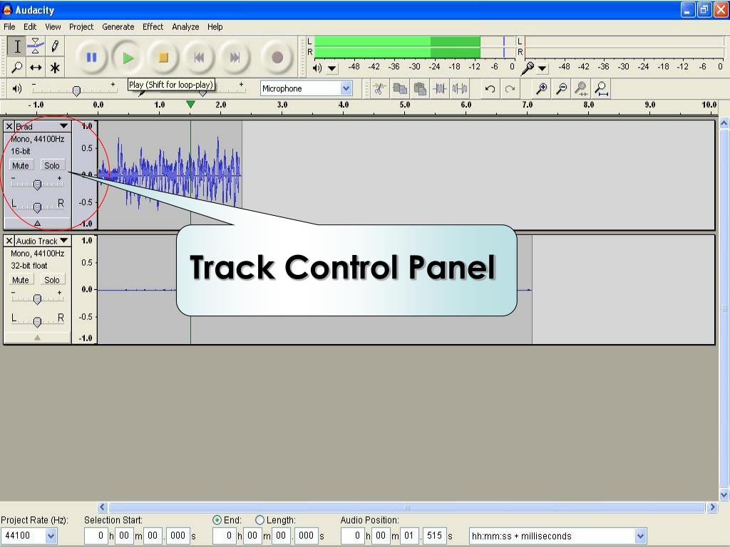Close the Brad track
Viewport: 730px width, 547px height.
tap(9, 126)
